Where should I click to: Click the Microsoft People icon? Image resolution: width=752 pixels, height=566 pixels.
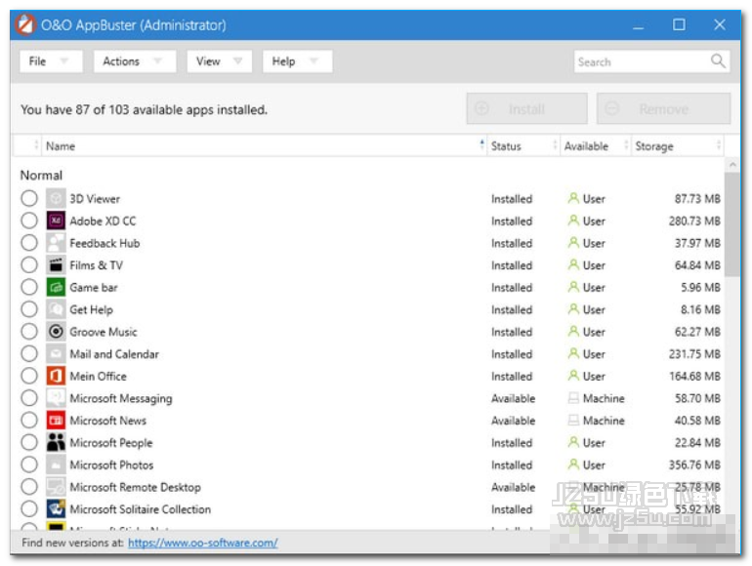[56, 442]
